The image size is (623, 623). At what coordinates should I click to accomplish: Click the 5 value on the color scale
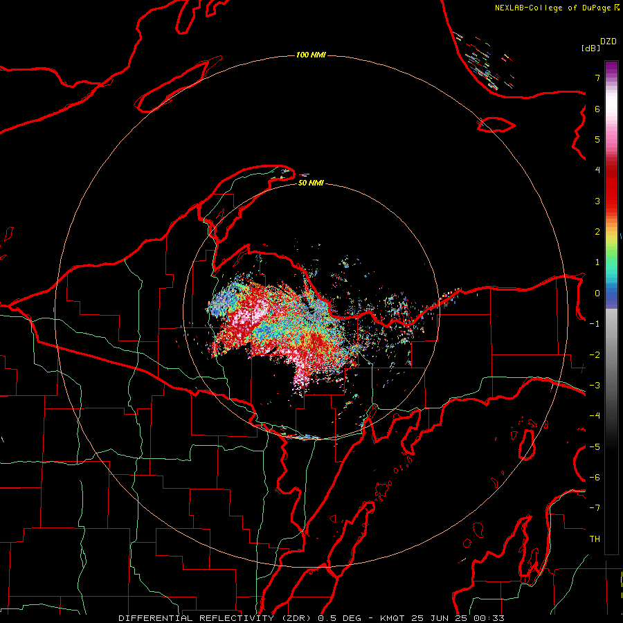597,139
